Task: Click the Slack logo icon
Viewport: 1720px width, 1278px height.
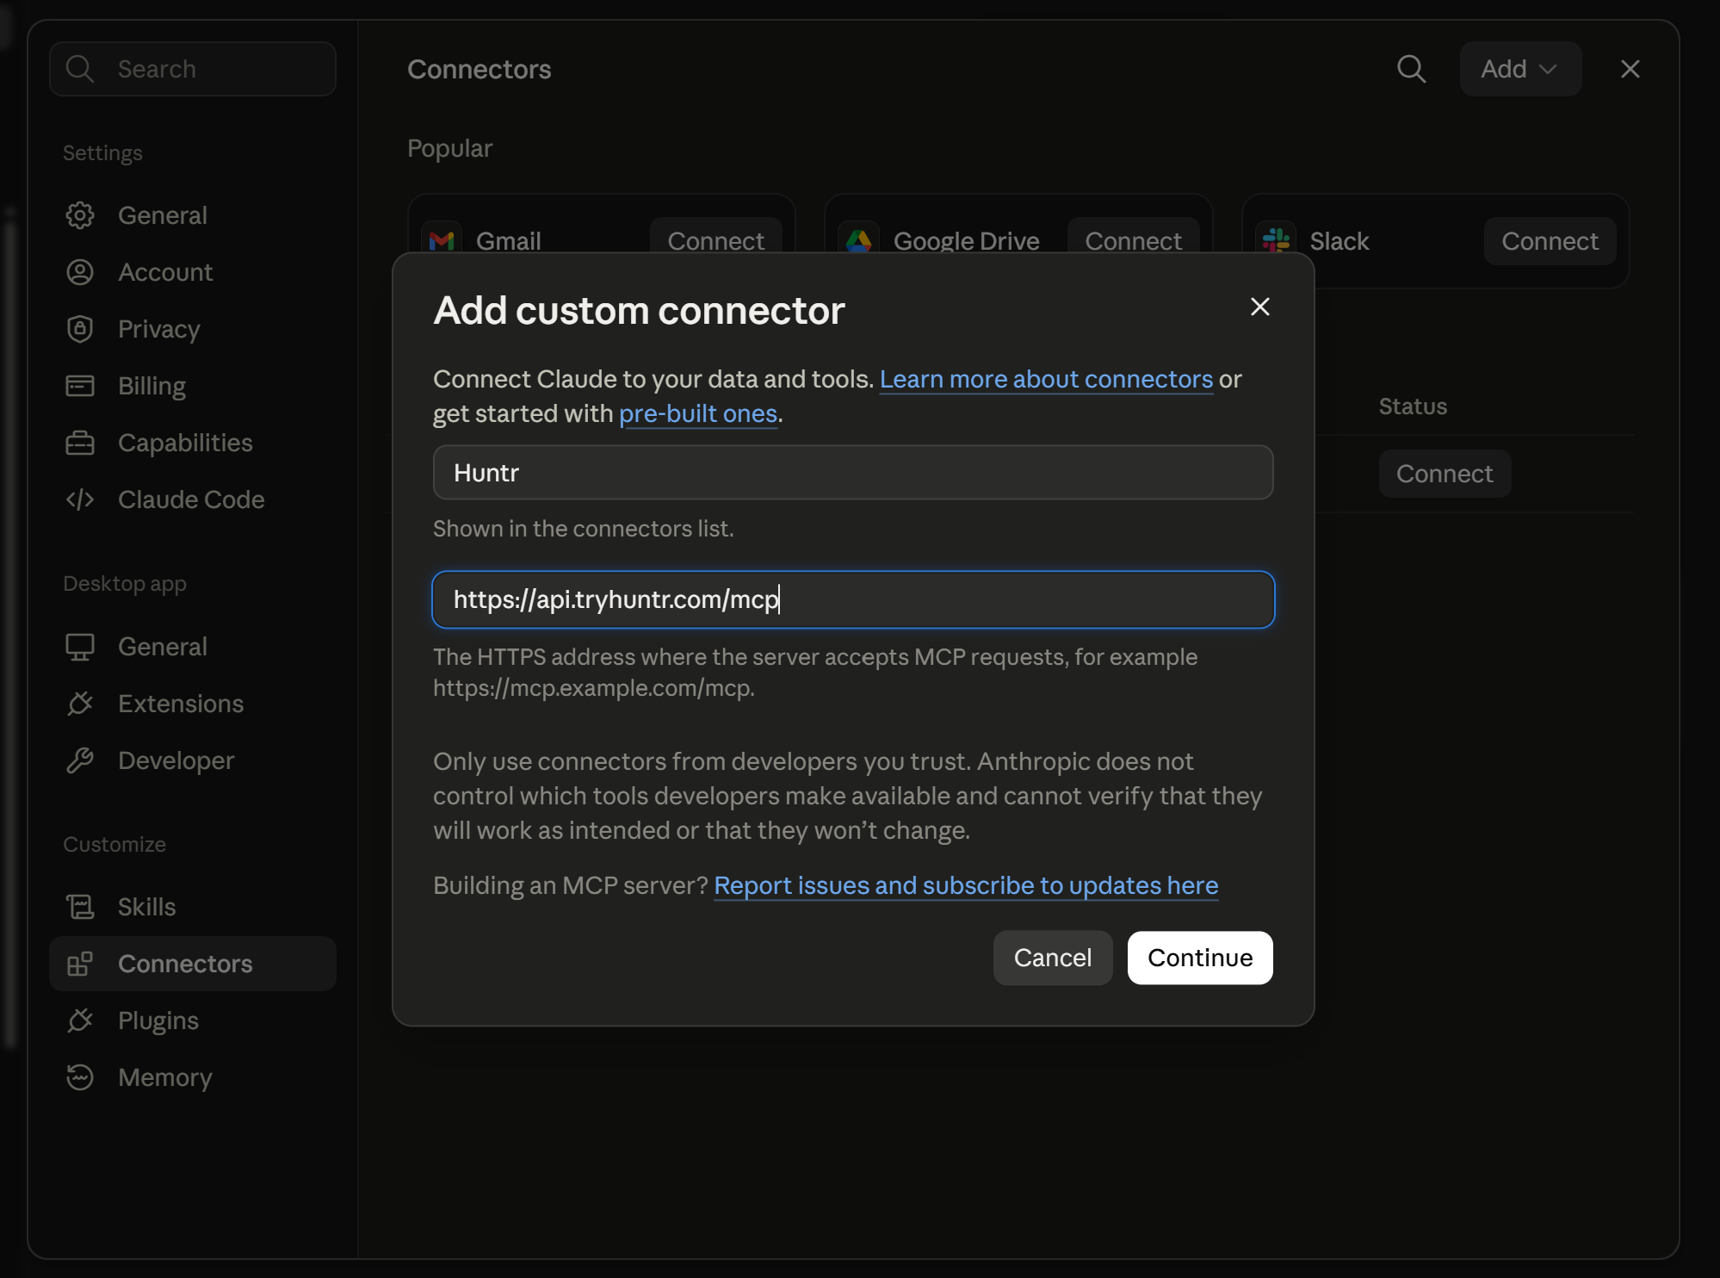Action: [1276, 240]
